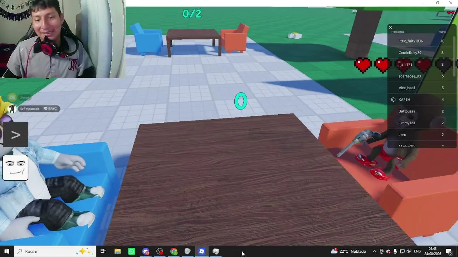This screenshot has height=257, width=458.
Task: Open OBS Studio from the taskbar
Action: point(160,251)
